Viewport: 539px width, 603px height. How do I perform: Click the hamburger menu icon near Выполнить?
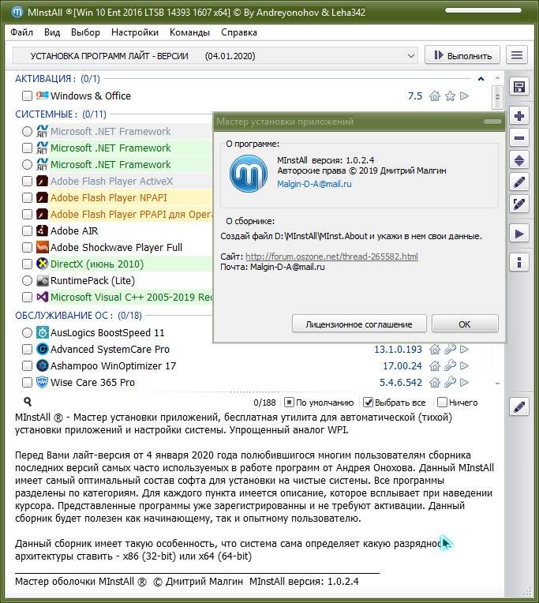point(517,55)
